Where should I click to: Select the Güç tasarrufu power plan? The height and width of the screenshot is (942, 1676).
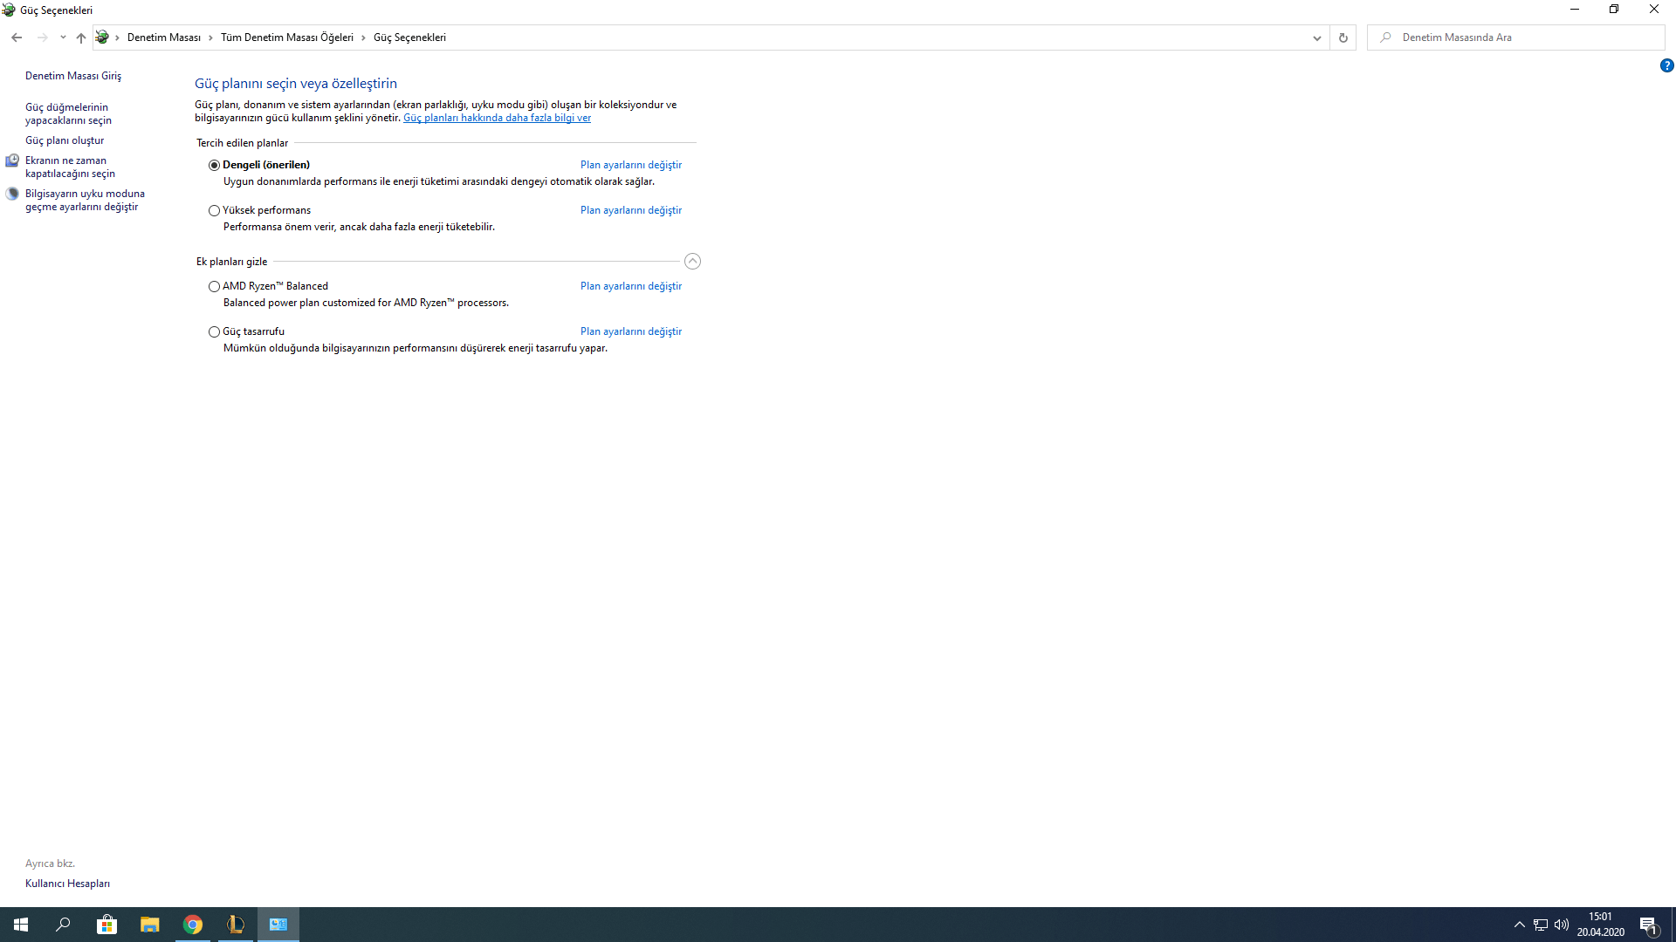coord(214,331)
